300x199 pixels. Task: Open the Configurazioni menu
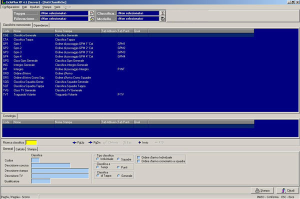[10, 7]
